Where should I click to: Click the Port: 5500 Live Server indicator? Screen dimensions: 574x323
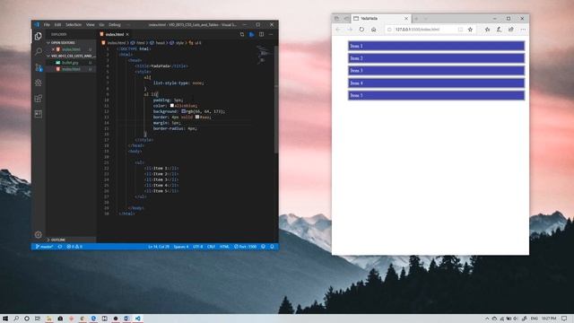click(245, 247)
